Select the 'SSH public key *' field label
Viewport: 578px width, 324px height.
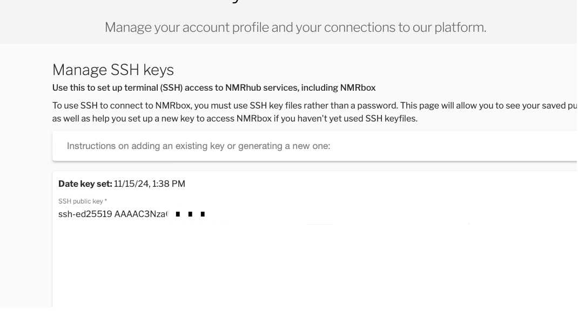[83, 201]
